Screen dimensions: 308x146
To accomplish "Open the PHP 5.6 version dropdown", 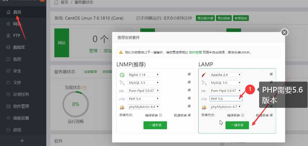I will point(226,99).
